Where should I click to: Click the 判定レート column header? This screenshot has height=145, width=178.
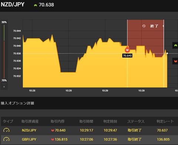165,121
